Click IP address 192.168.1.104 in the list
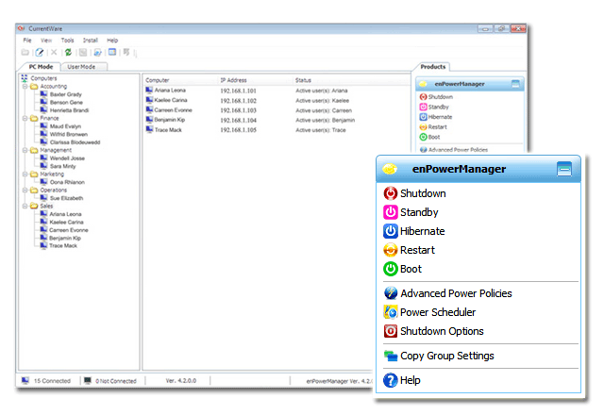Viewport: 604px width, 415px height. (x=238, y=120)
